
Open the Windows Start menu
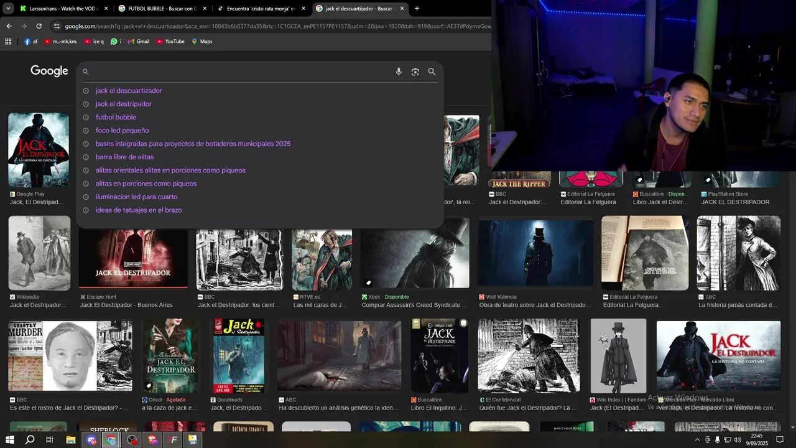click(9, 440)
